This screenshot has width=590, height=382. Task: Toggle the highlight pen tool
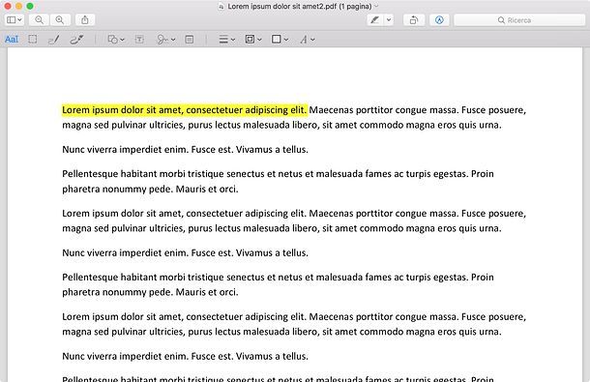(374, 20)
